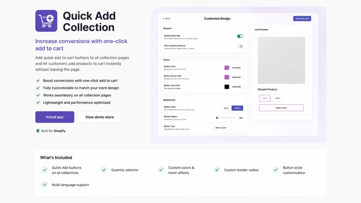Click Save Changes in the design editor
The width and height of the screenshot is (361, 203).
pos(302,18)
